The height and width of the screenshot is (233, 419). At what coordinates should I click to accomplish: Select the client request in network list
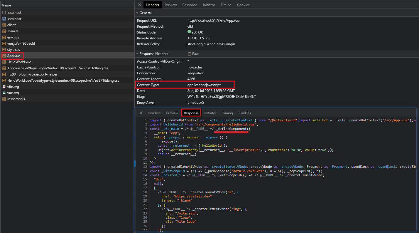12,25
